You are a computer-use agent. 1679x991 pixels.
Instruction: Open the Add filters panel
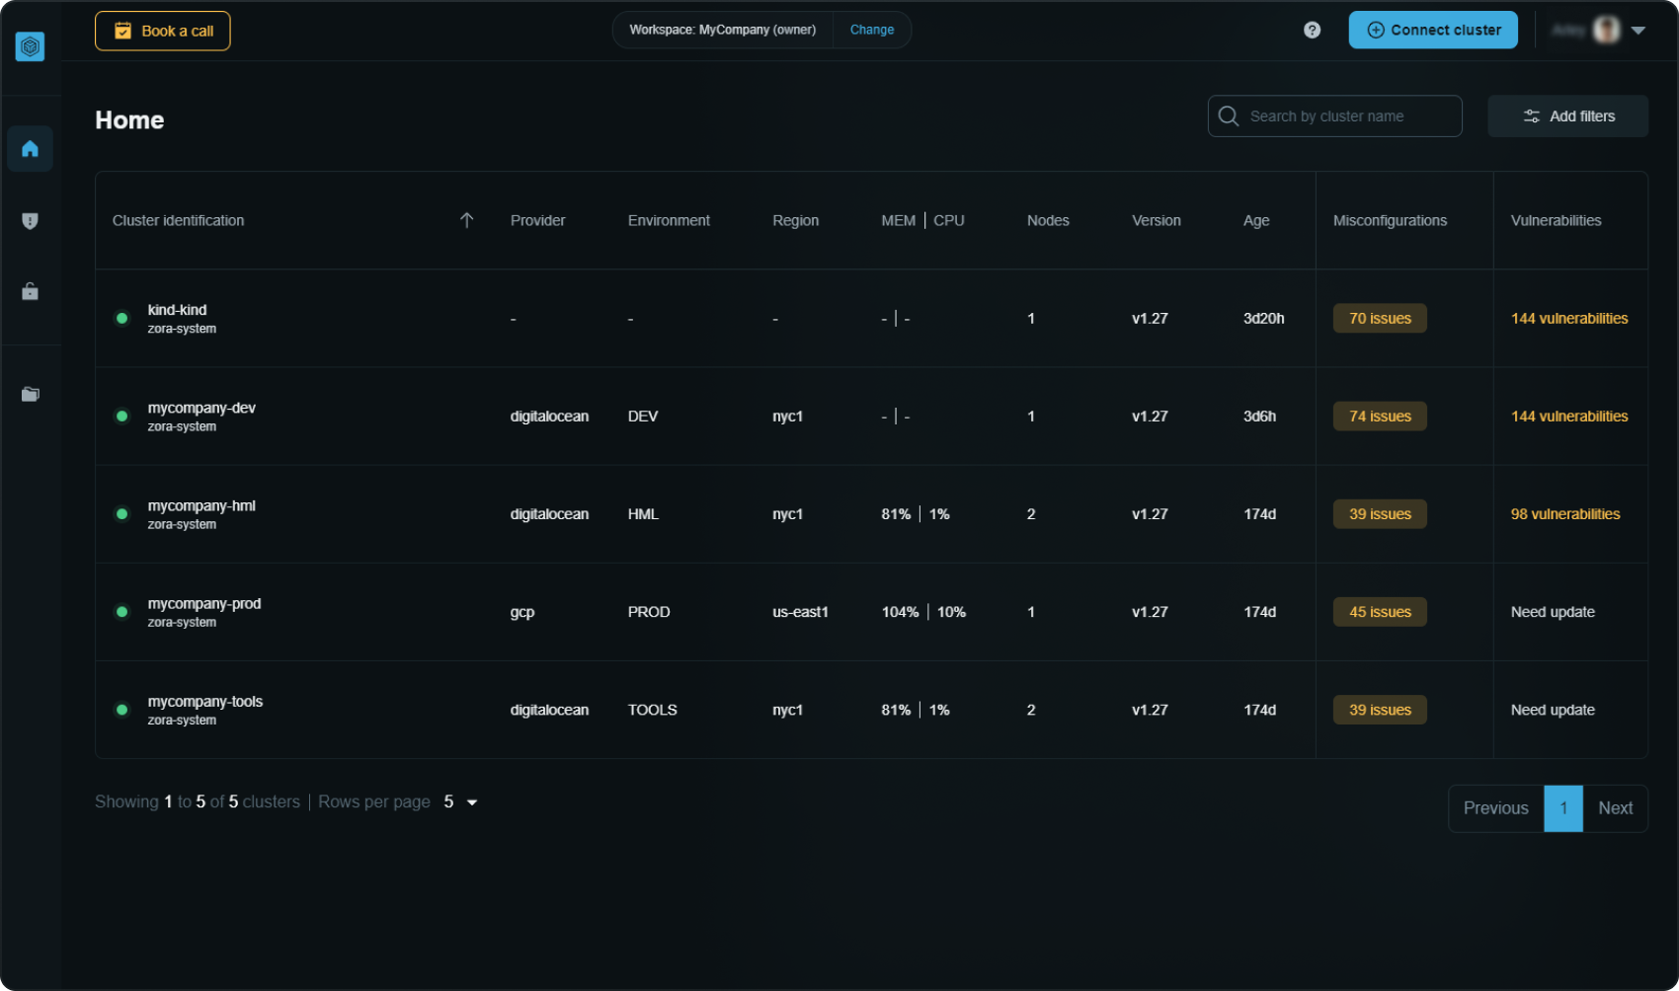[1567, 116]
